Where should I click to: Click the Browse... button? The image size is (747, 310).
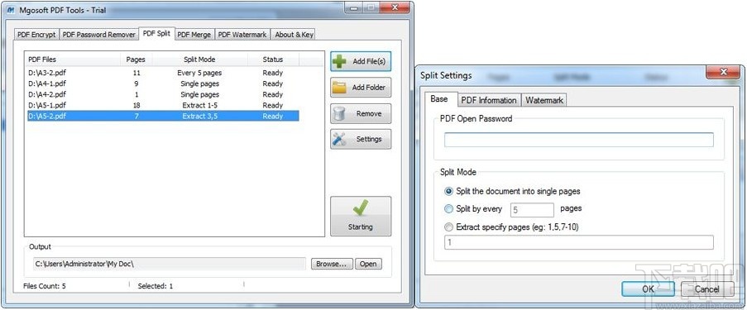coord(332,264)
